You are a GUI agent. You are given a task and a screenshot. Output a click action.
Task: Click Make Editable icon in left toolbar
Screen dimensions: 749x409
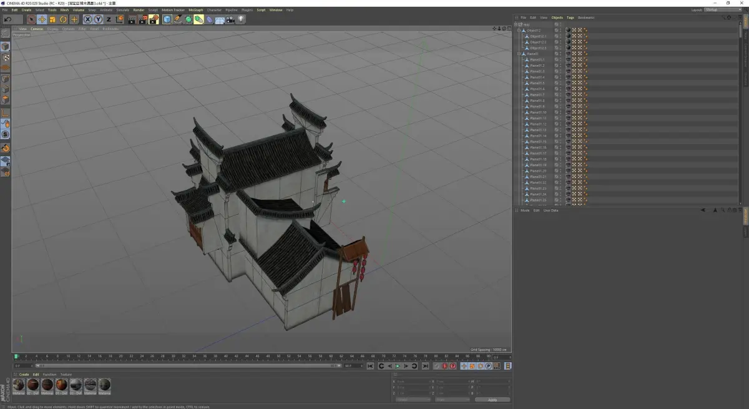(x=5, y=32)
